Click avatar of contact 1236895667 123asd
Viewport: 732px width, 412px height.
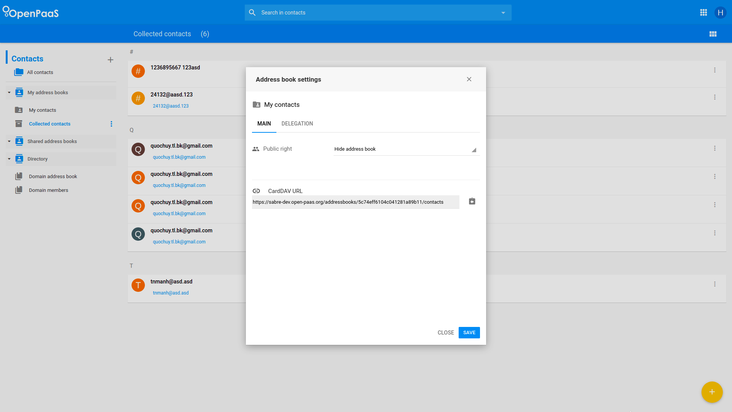(x=138, y=71)
